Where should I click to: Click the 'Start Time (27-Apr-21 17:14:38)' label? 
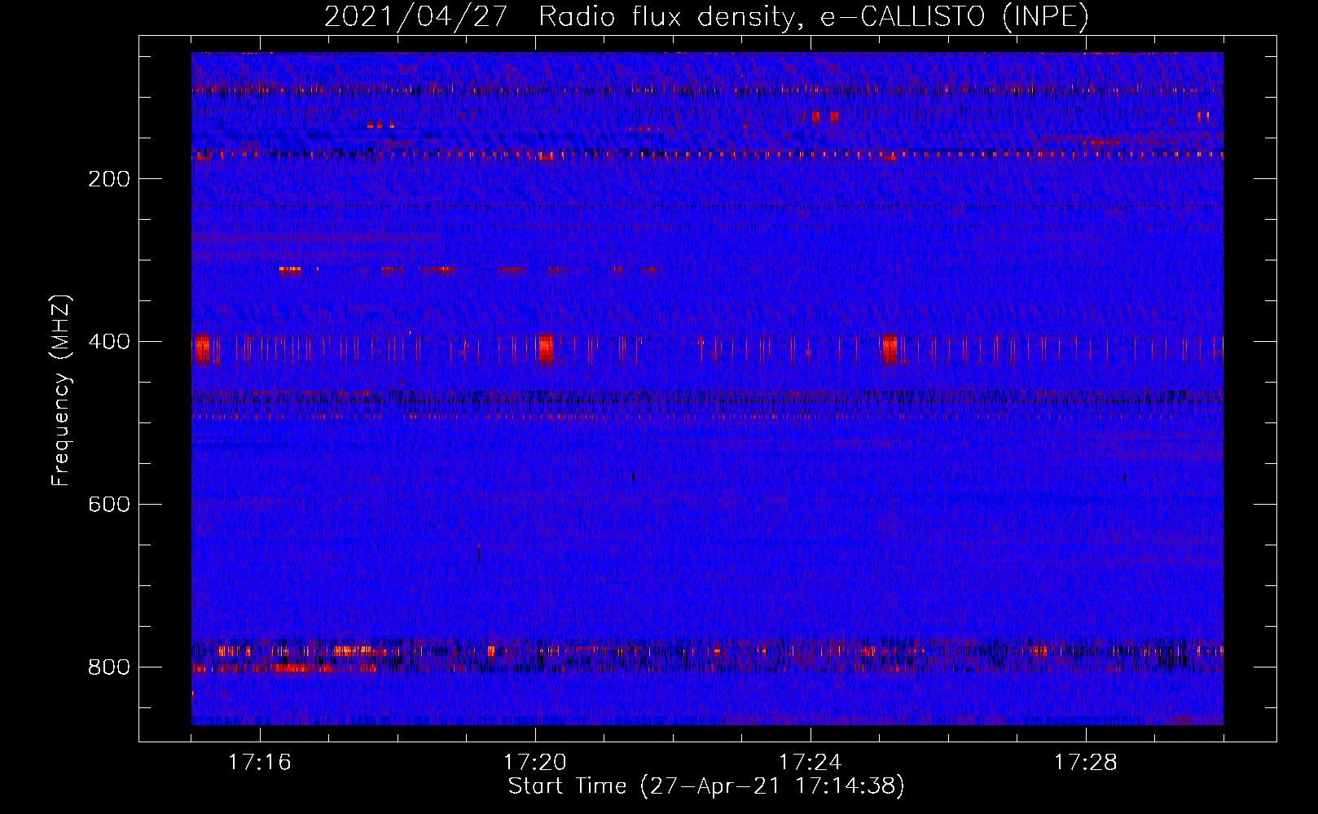pyautogui.click(x=706, y=786)
